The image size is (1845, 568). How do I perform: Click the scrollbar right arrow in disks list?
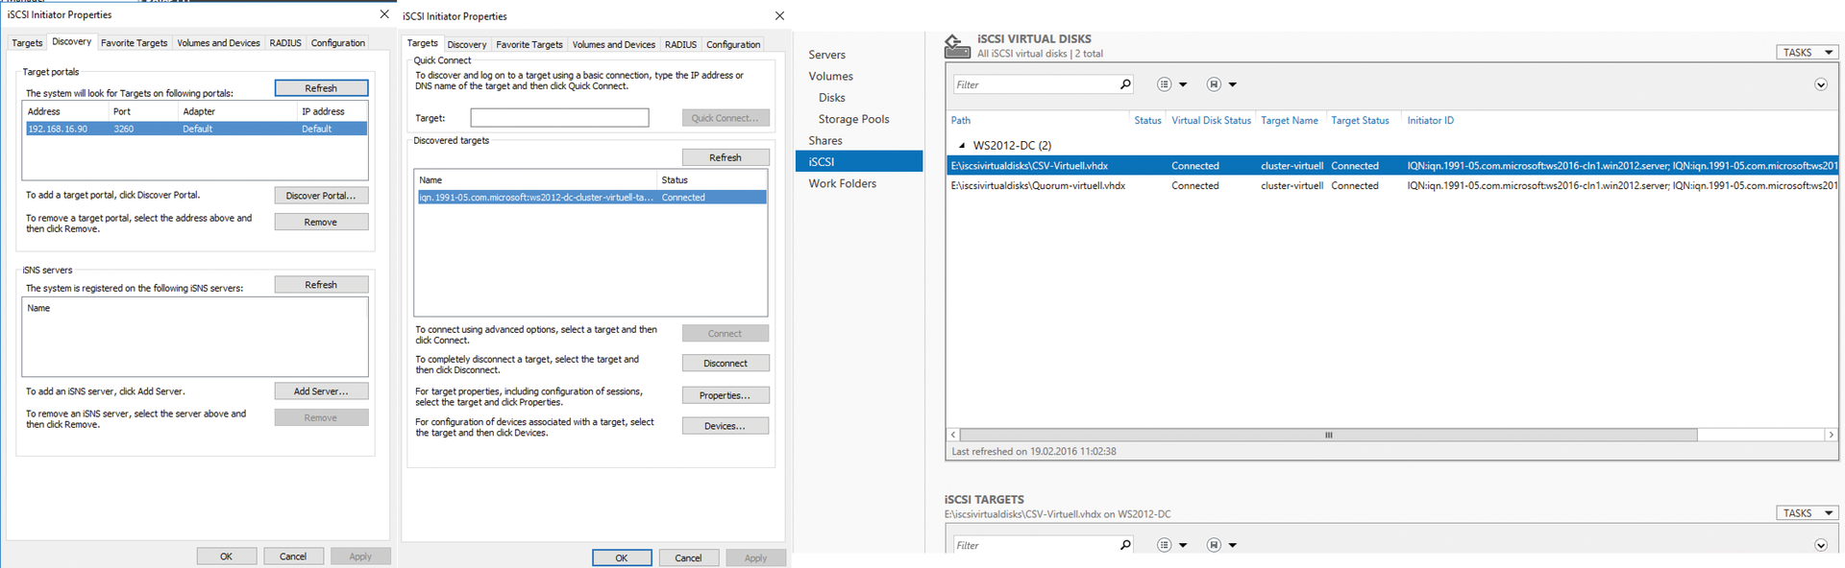(x=1832, y=435)
